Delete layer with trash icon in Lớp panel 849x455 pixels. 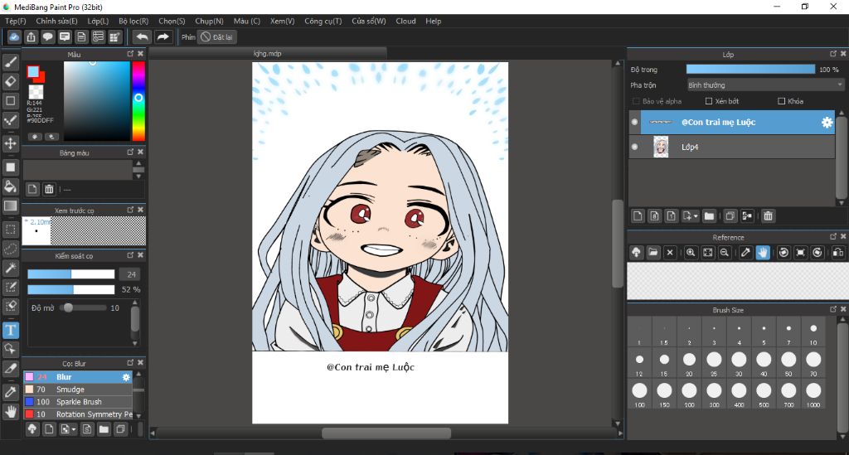point(768,215)
